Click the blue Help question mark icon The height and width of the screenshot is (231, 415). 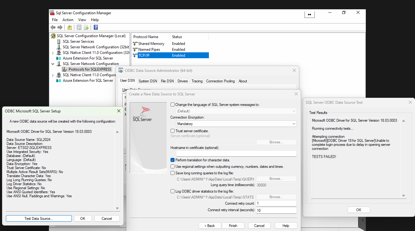[96, 27]
